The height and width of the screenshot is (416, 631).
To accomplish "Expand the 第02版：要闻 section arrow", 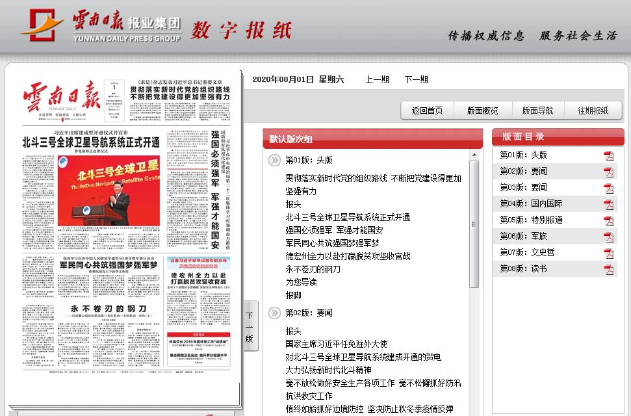I will pyautogui.click(x=275, y=313).
